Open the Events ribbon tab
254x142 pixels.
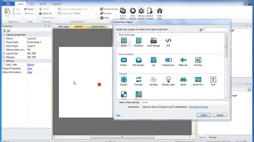pyautogui.click(x=43, y=4)
